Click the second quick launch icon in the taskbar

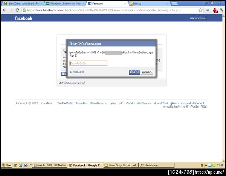click(20, 165)
